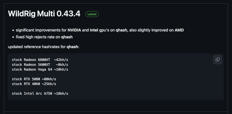Click qhash in the updated reference hashrates line
The image size is (232, 114).
point(72,47)
